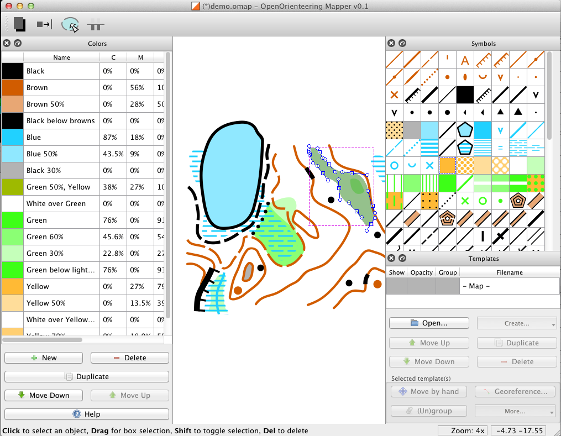Select the green circle symbol

click(x=483, y=201)
